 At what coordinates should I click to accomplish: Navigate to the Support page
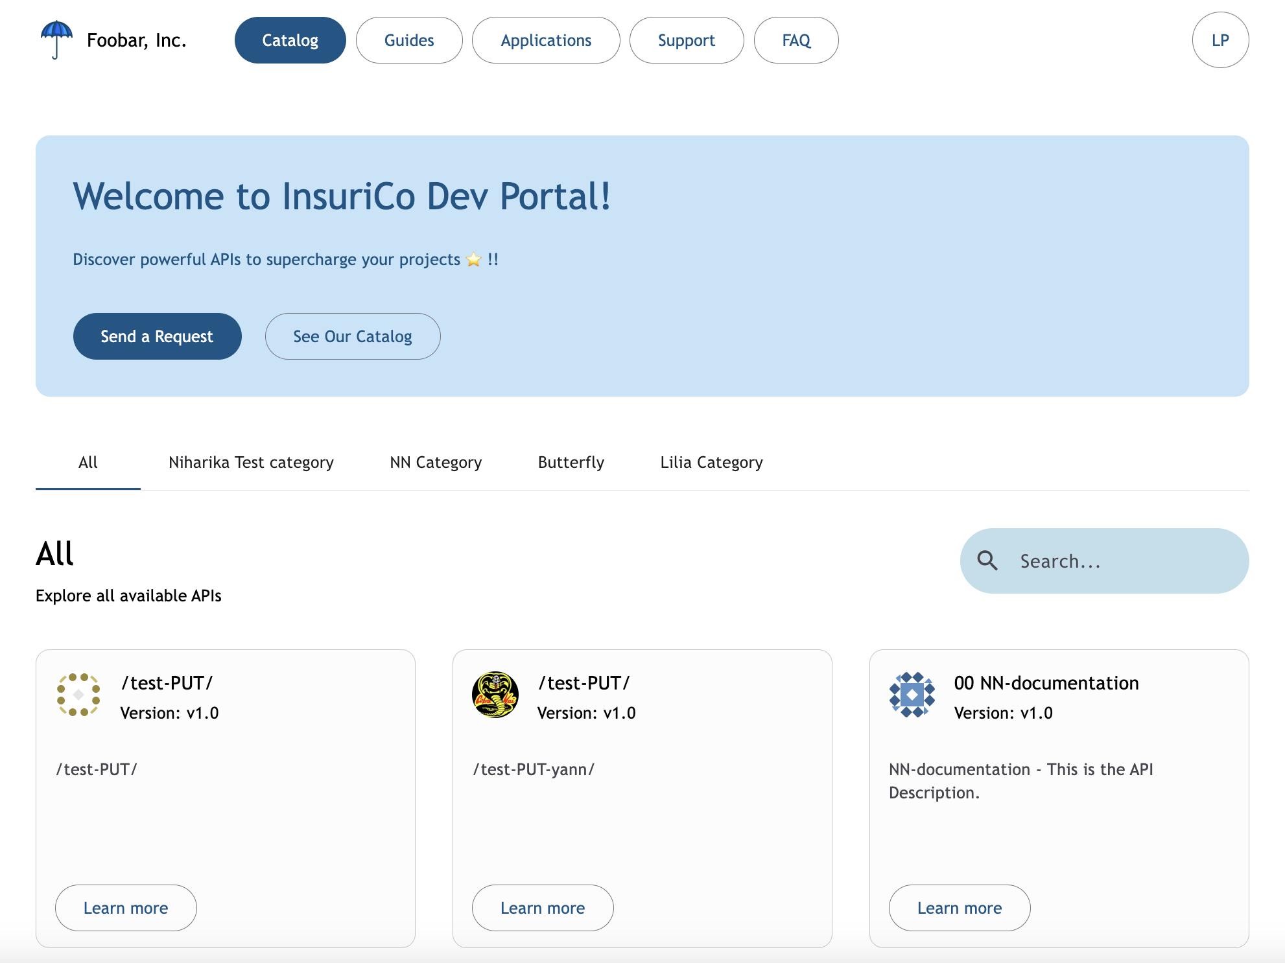pos(686,40)
